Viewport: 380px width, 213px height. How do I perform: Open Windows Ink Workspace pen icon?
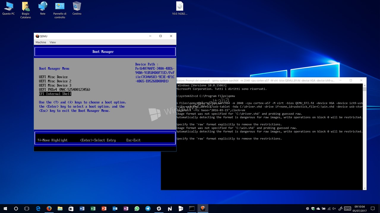click(341, 209)
